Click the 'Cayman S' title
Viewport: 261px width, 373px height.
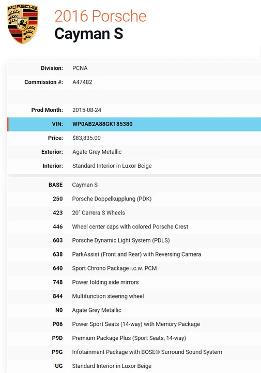89,34
